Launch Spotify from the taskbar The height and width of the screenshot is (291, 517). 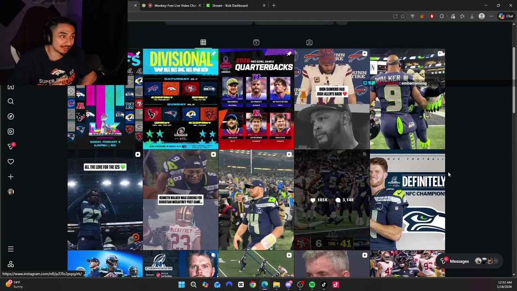pyautogui.click(x=312, y=285)
